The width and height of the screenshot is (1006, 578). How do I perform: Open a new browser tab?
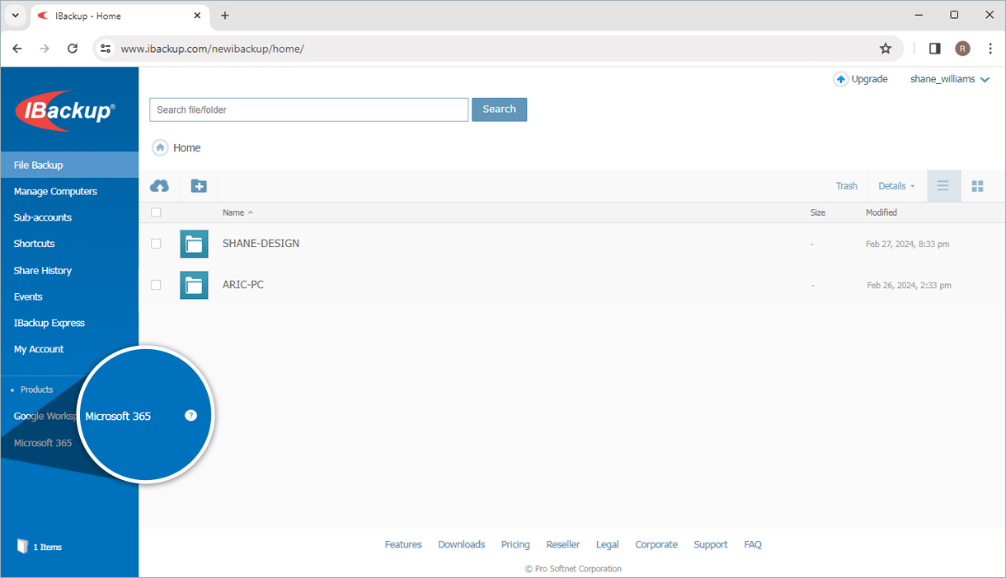click(225, 16)
